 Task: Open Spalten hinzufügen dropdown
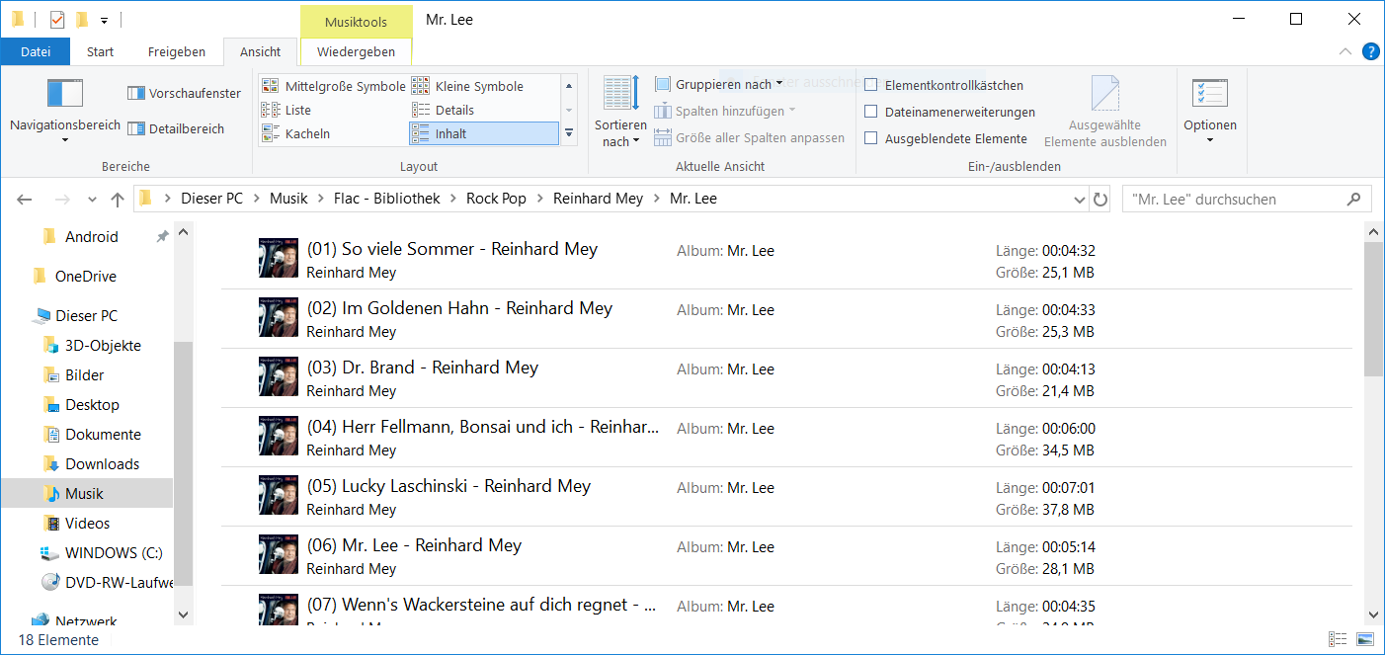point(725,111)
